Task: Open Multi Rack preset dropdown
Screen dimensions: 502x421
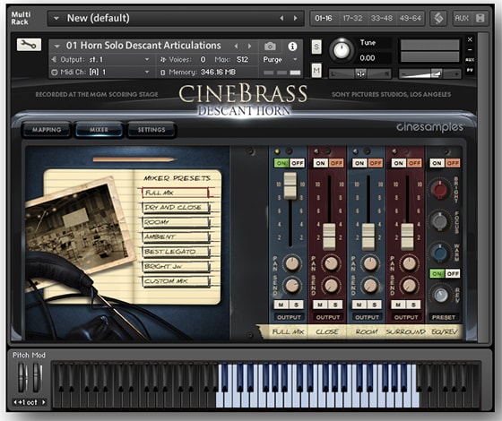Action: pyautogui.click(x=56, y=18)
